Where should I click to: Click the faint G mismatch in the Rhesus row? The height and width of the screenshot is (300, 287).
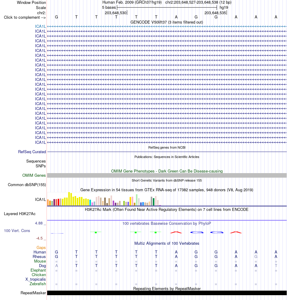click(256, 257)
